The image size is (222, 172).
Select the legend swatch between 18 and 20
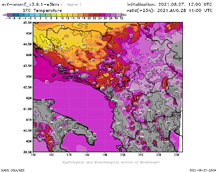(x=86, y=15)
